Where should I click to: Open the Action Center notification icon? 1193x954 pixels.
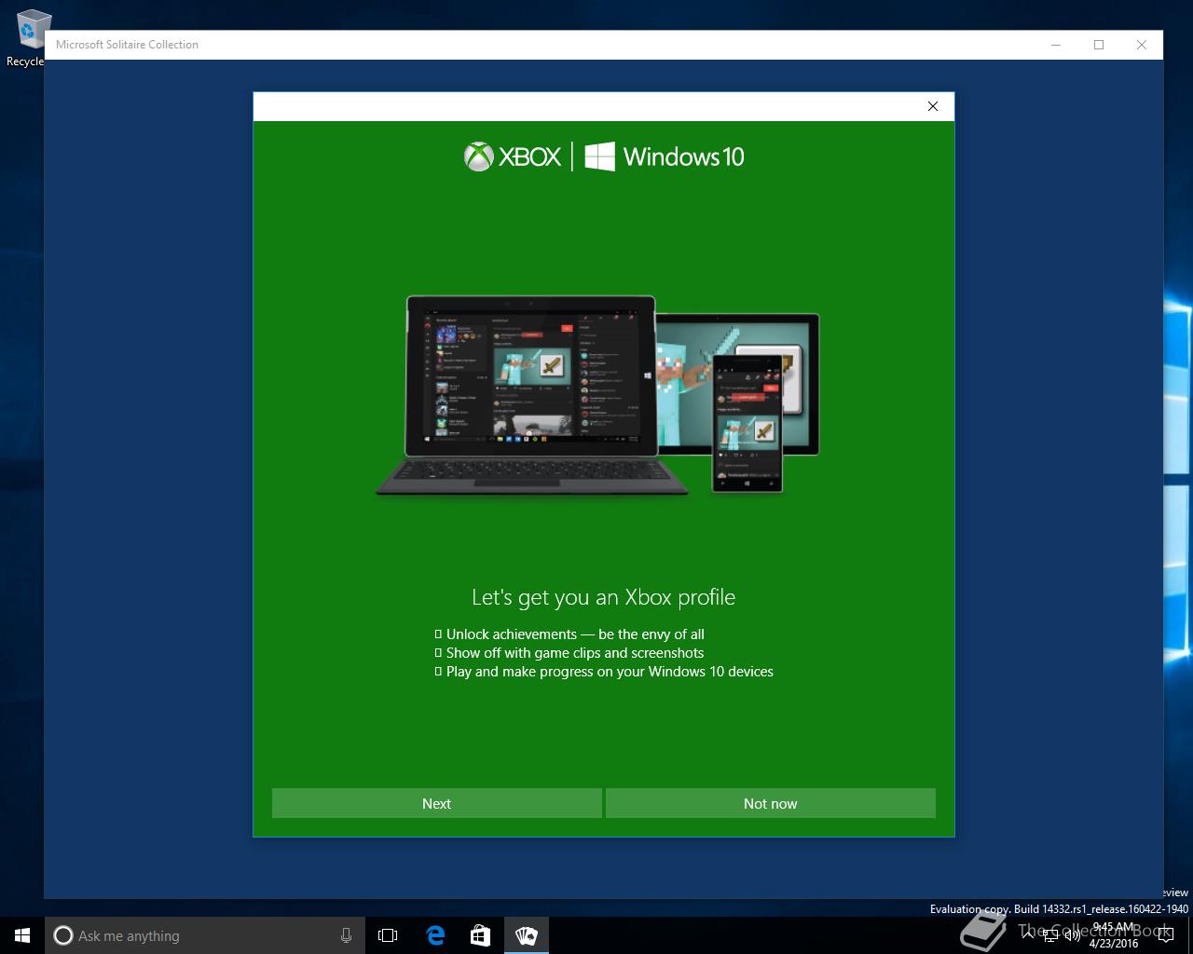pos(1165,935)
